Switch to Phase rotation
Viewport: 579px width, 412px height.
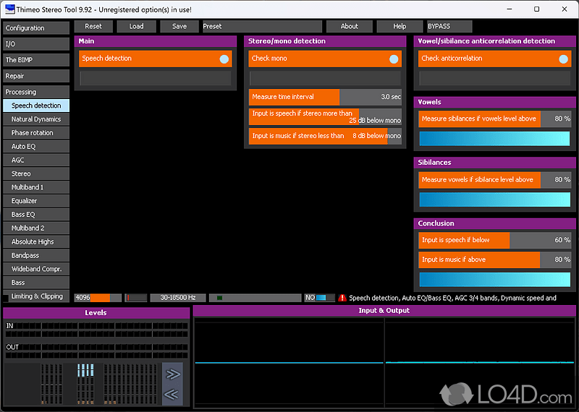pos(36,133)
